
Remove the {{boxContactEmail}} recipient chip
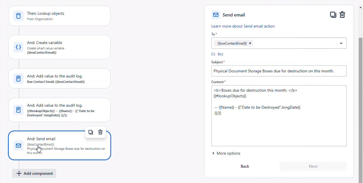click(250, 43)
